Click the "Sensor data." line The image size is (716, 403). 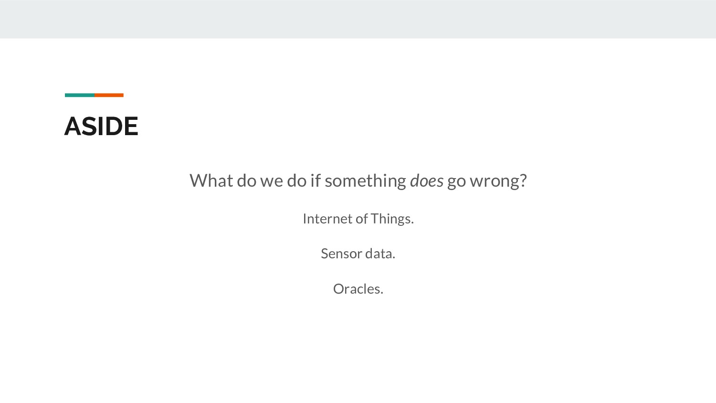coord(358,254)
